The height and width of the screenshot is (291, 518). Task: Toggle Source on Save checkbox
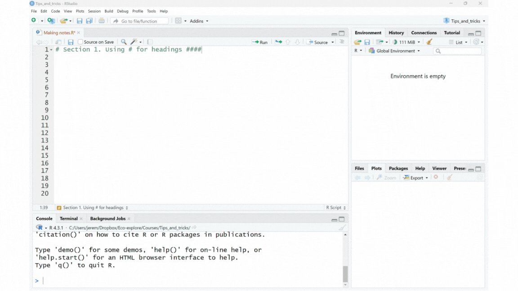(80, 42)
